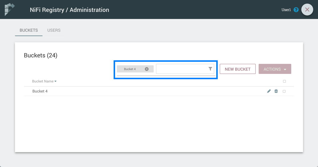Viewport: 318px width, 167px height.
Task: Click the Buckets (24) heading
Action: [x=41, y=55]
